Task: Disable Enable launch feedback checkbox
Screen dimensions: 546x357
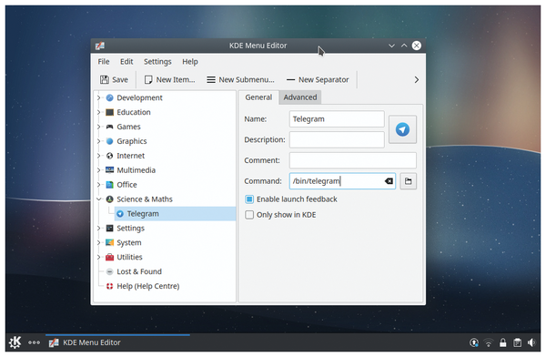Action: pyautogui.click(x=249, y=199)
